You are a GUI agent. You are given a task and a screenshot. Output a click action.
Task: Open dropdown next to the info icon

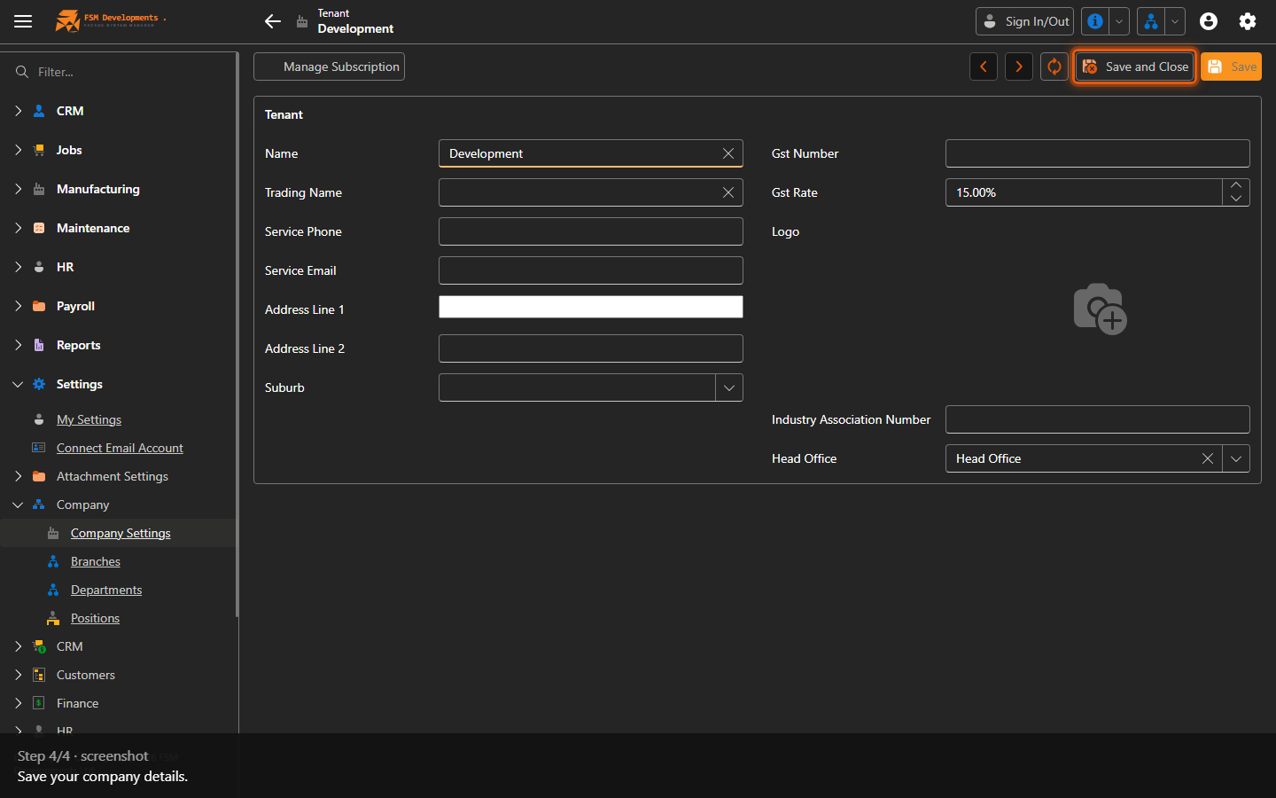1119,21
